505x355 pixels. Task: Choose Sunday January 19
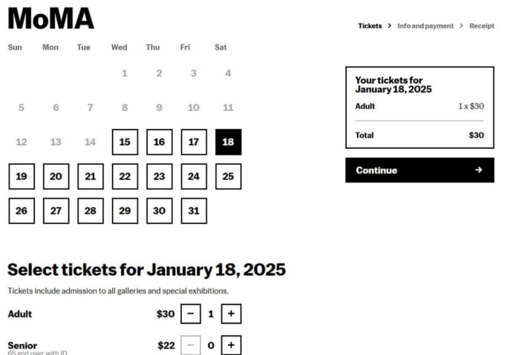pyautogui.click(x=21, y=176)
